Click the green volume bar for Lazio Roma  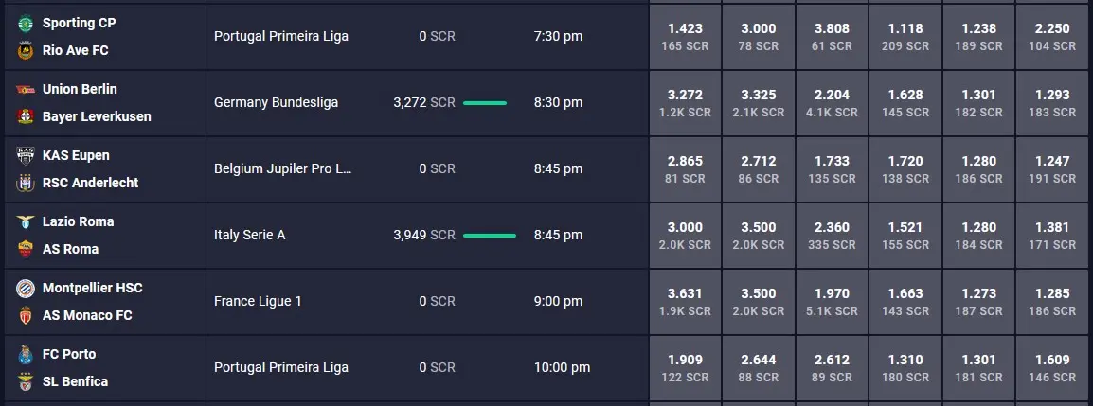(490, 236)
